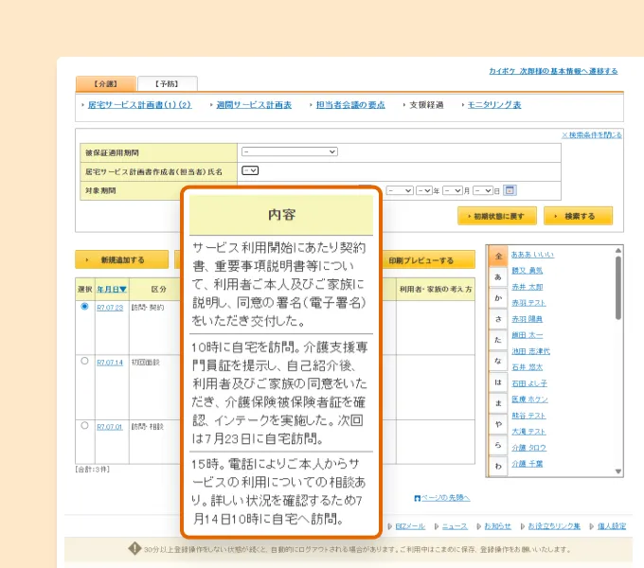Open the お知らせ footer link

[x=498, y=526]
